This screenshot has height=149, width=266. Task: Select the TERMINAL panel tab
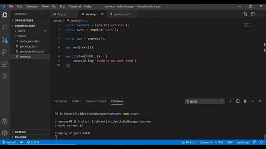(117, 101)
